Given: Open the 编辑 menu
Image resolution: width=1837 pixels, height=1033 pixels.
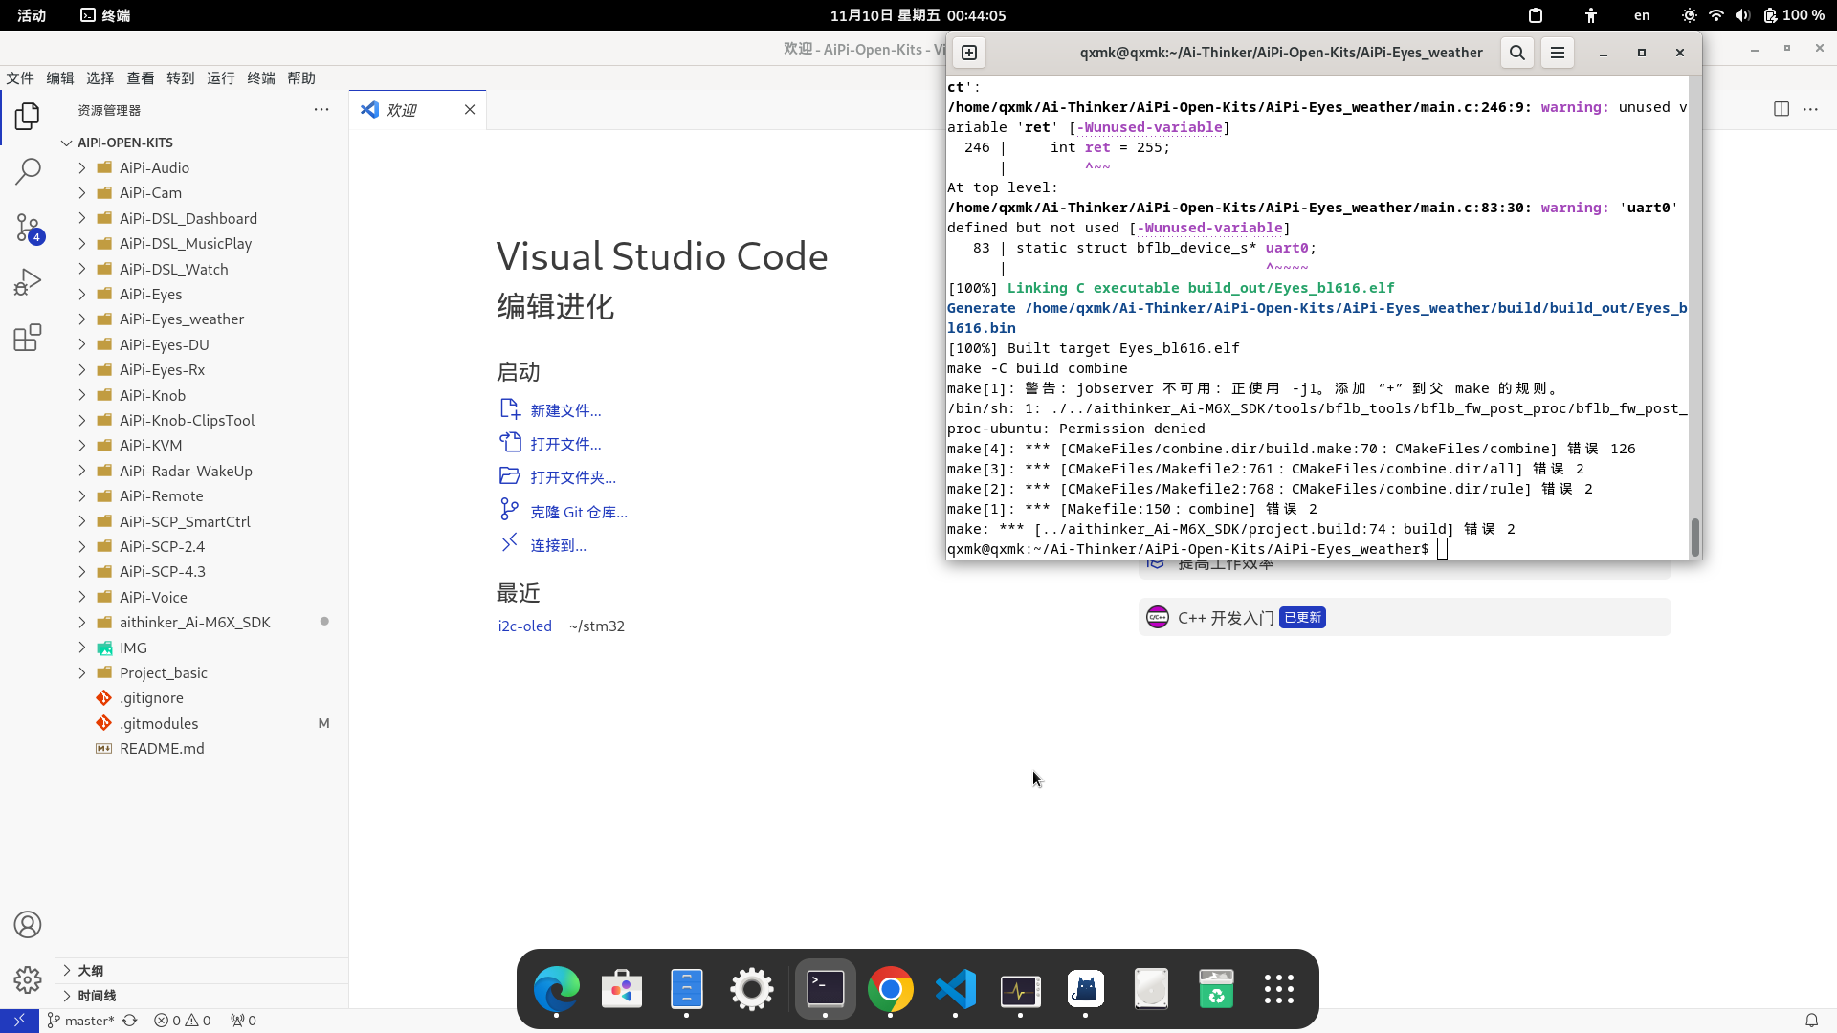Looking at the screenshot, I should coord(60,78).
